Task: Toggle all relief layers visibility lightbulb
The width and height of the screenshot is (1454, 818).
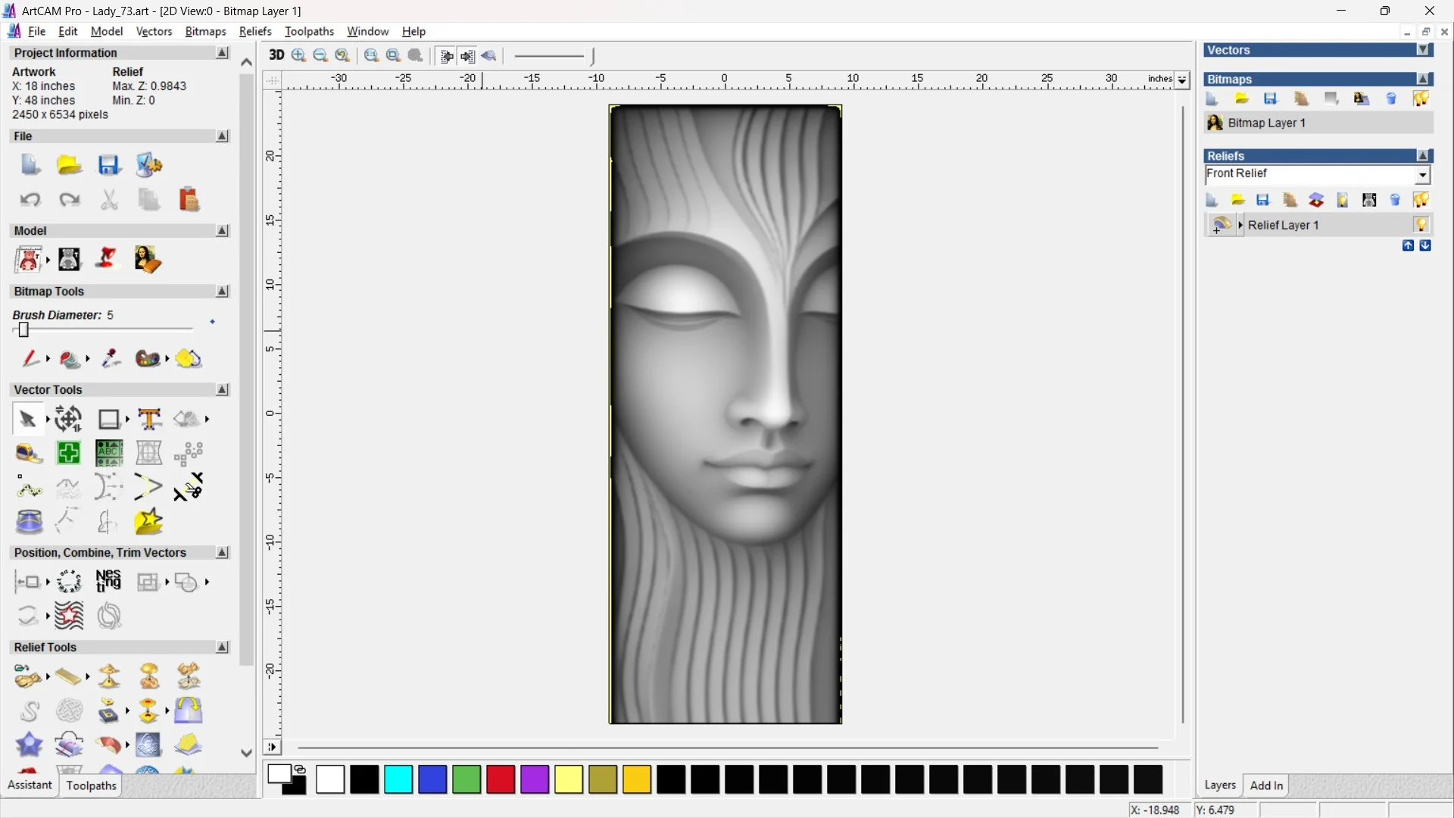Action: [1421, 200]
